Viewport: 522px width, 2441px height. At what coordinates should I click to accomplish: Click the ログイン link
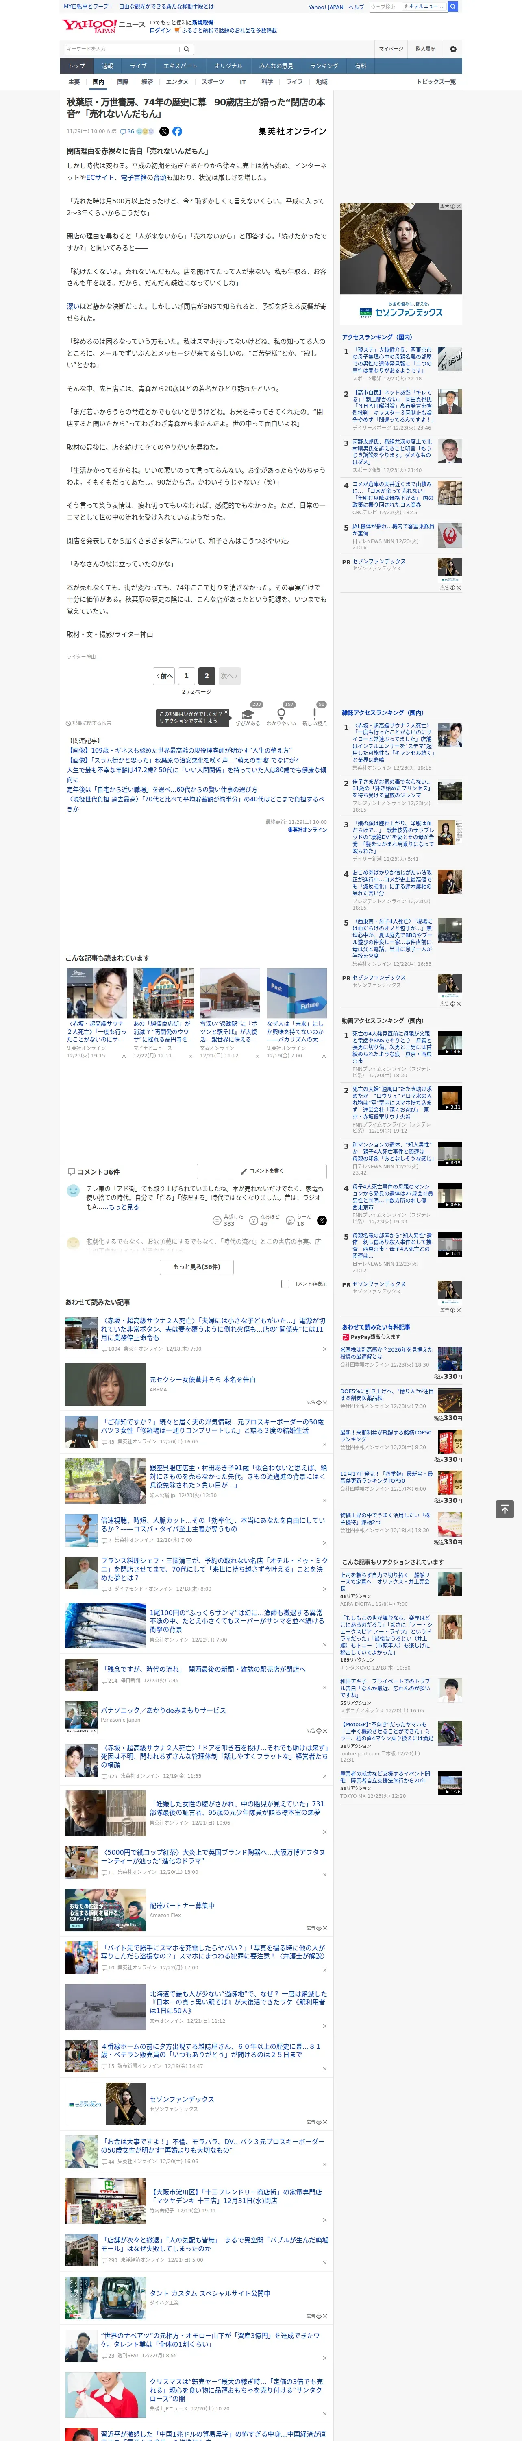160,31
